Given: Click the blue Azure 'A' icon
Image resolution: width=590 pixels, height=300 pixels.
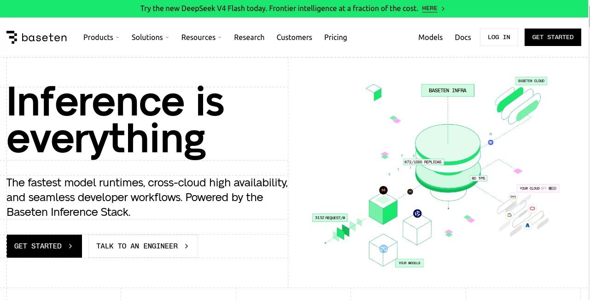Looking at the screenshot, I should point(527,225).
